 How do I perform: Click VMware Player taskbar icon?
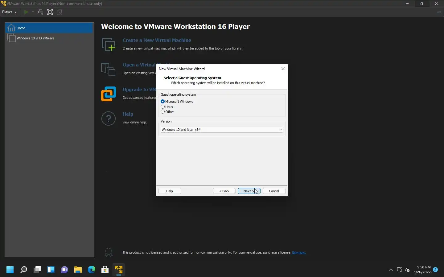tap(119, 270)
